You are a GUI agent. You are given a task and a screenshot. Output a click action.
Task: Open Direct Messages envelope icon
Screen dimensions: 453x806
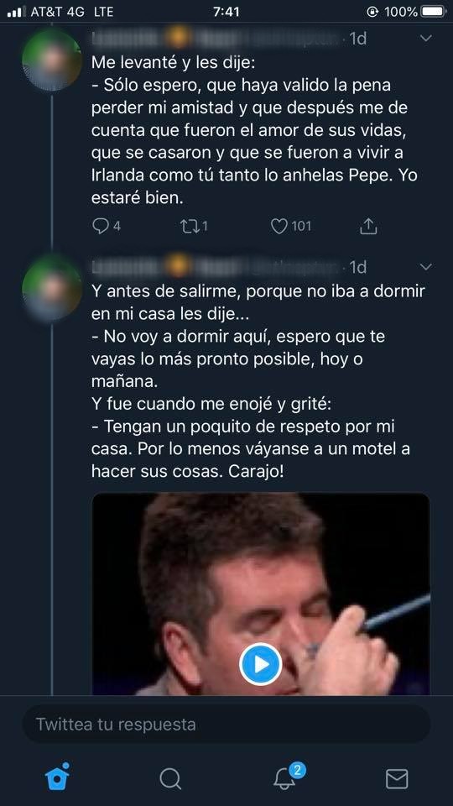397,779
